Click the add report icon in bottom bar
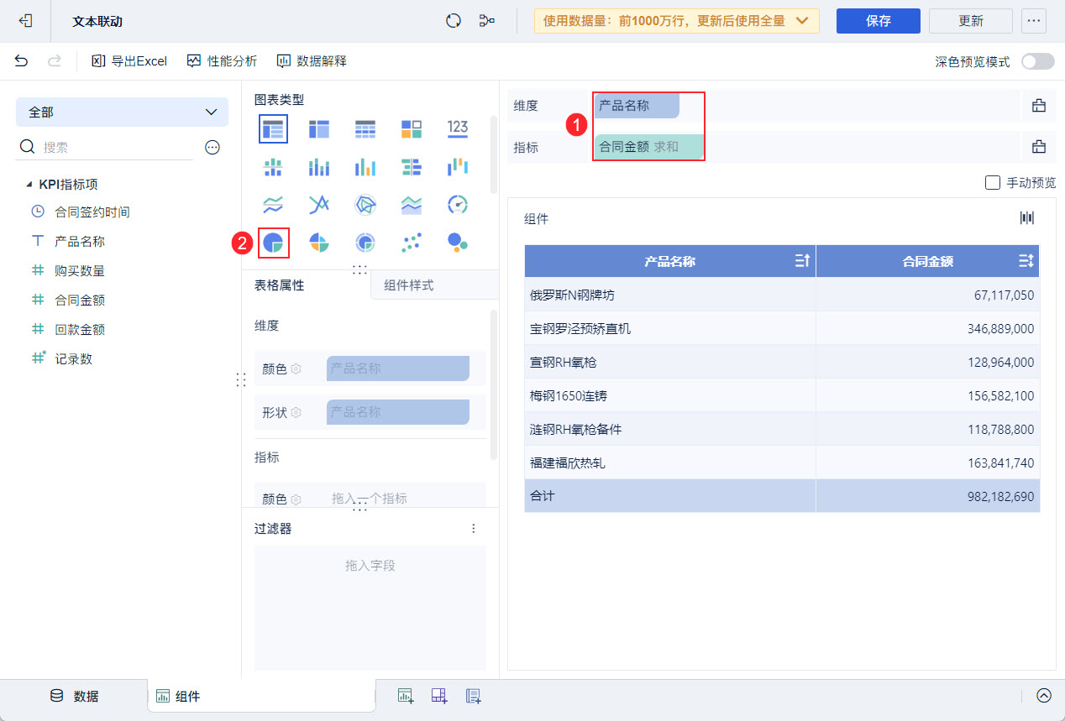 click(473, 696)
